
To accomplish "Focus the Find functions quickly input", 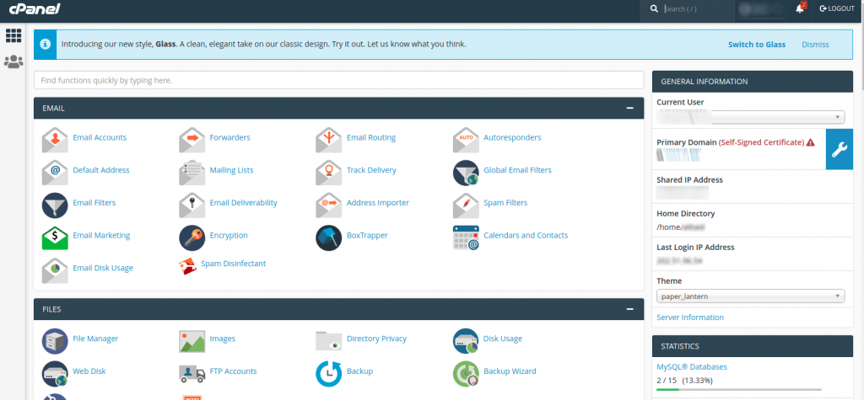I will coord(338,80).
